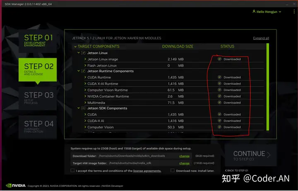Collapse the Jetson Linux group
This screenshot has height=191, width=298.
click(x=78, y=53)
